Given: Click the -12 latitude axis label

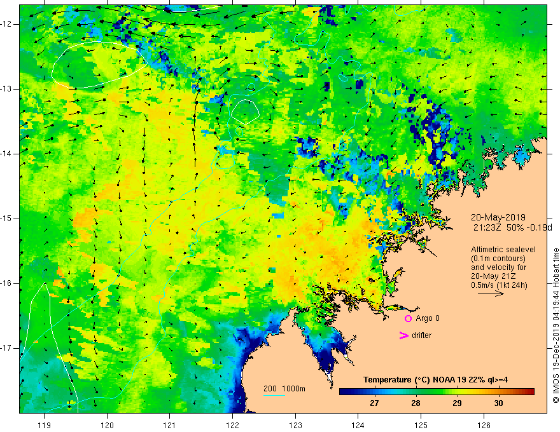Looking at the screenshot, I should point(6,24).
